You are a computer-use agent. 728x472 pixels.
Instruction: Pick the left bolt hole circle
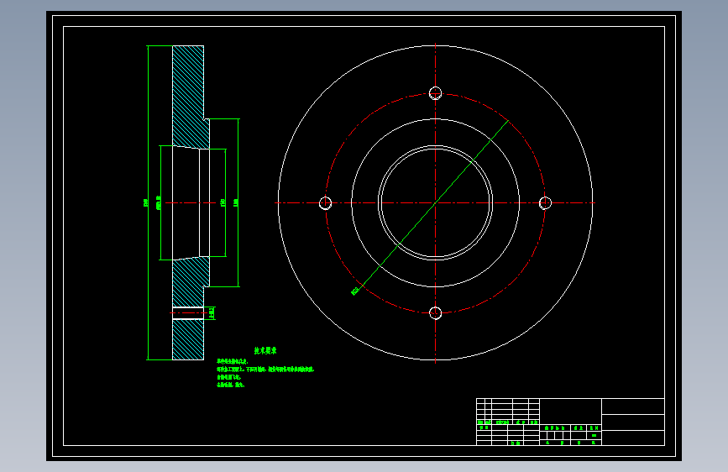coord(326,203)
